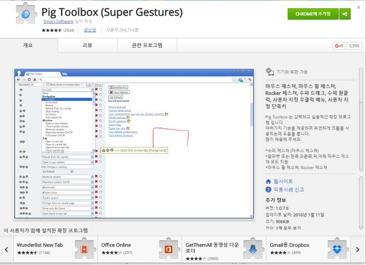
Task: Click the Sensitivity input field in the preview
Action: 37,84
